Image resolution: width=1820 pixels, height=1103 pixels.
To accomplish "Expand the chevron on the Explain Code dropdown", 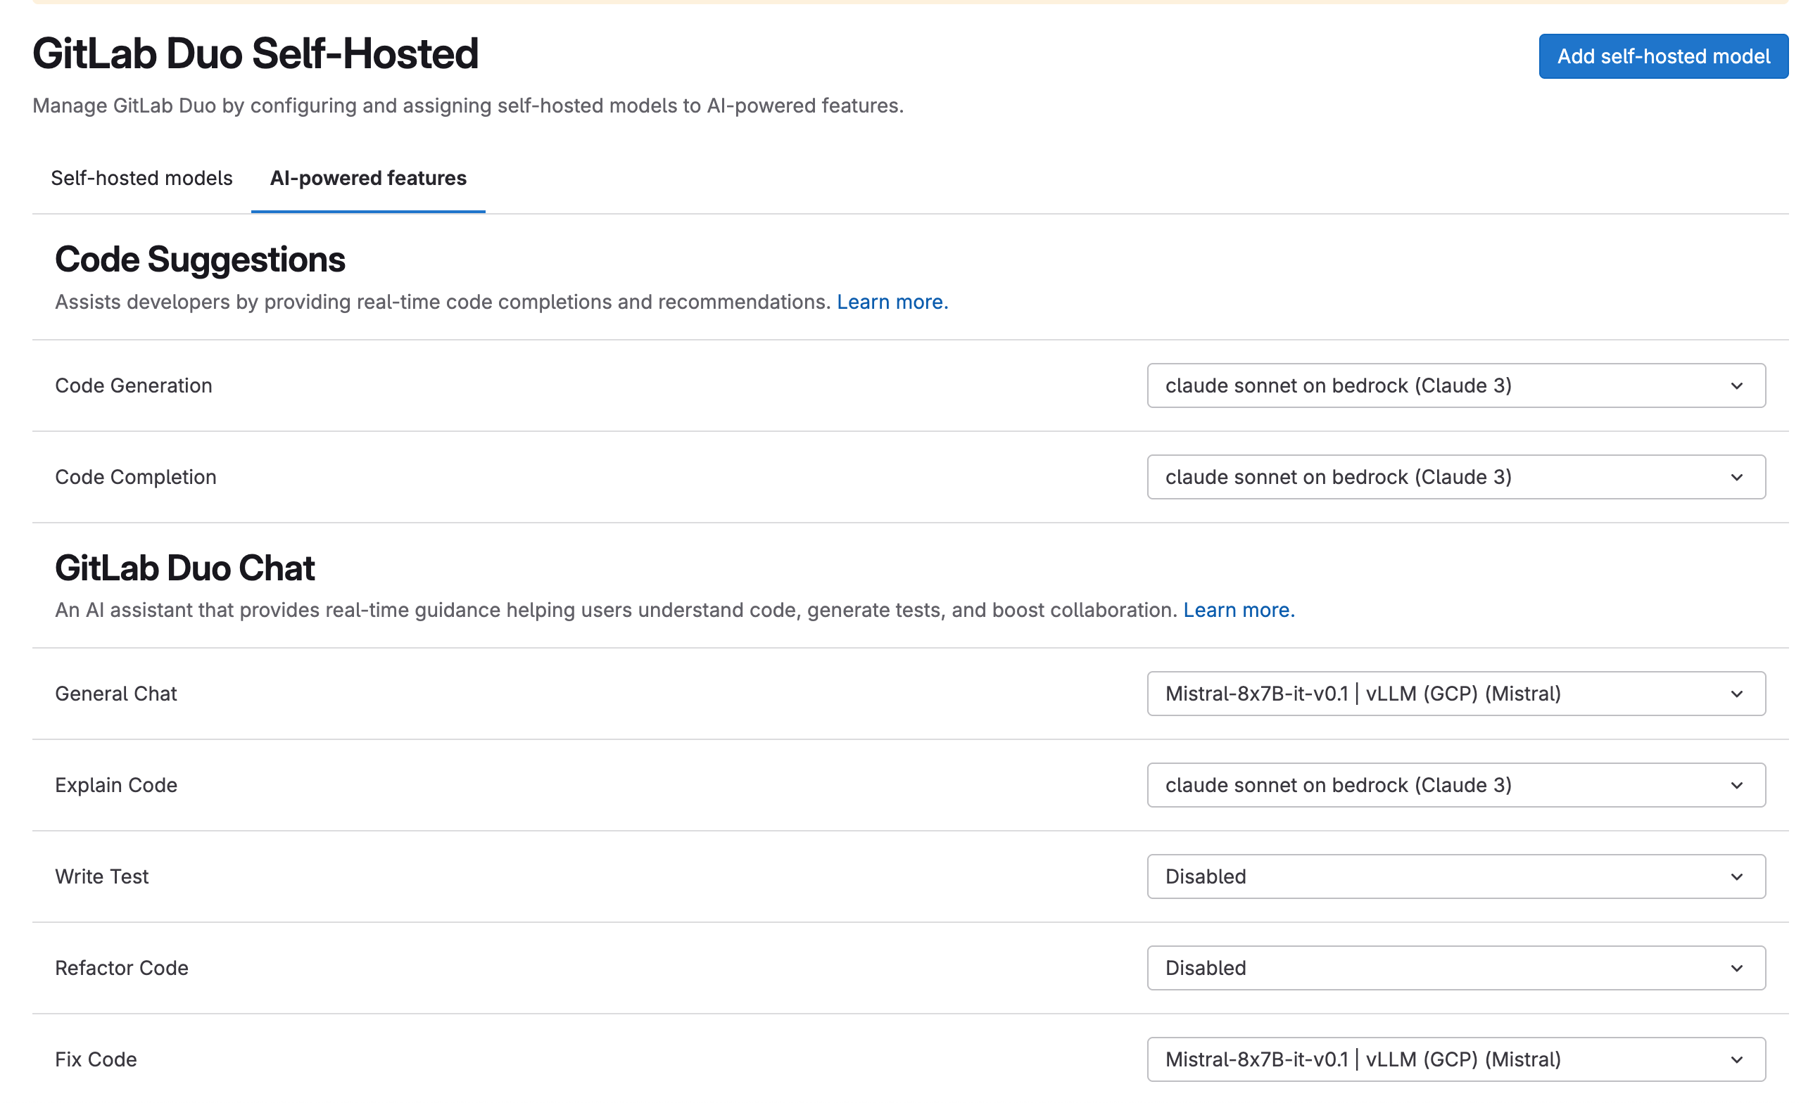I will pyautogui.click(x=1737, y=785).
